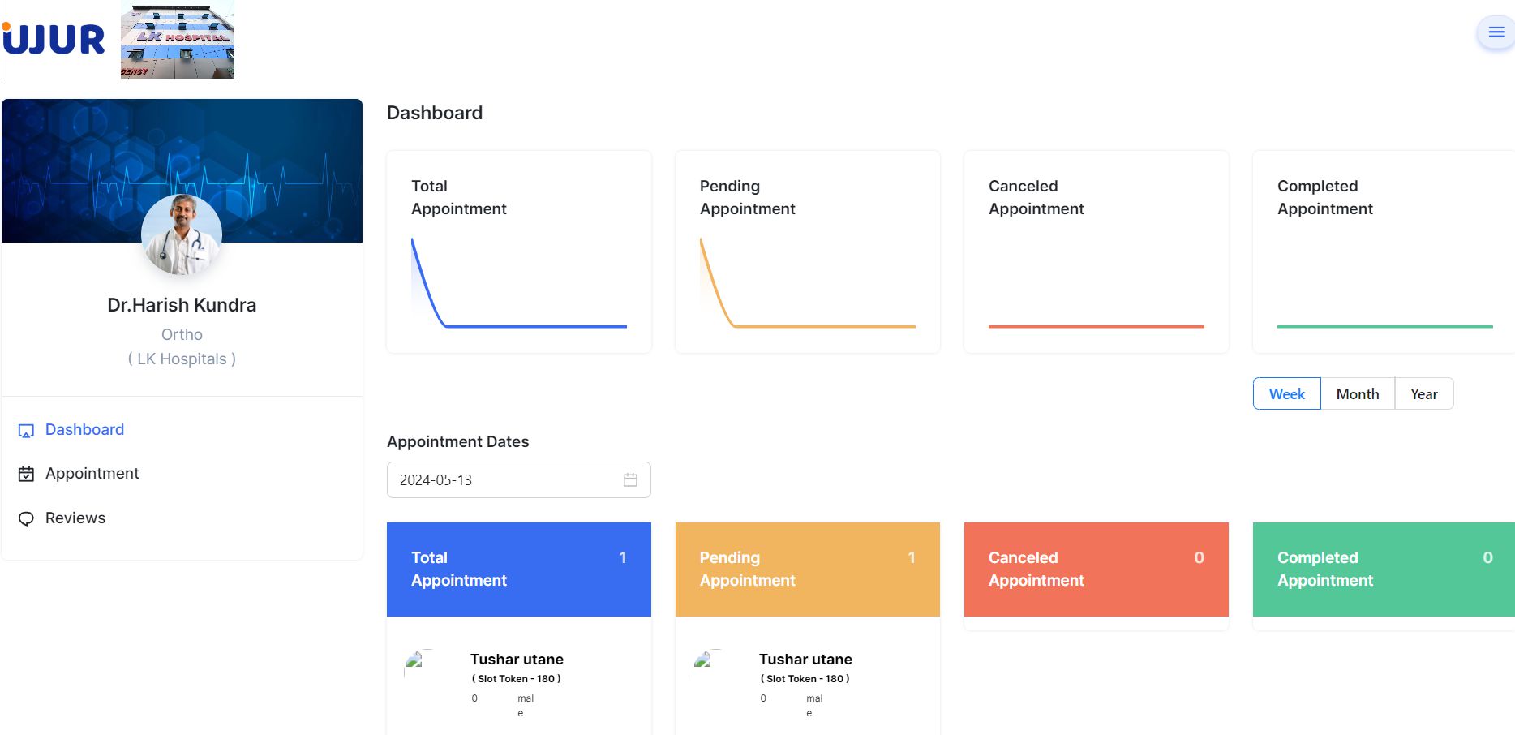The image size is (1515, 735).
Task: Click Dr. Harish Kundra's profile photo
Action: point(182,234)
